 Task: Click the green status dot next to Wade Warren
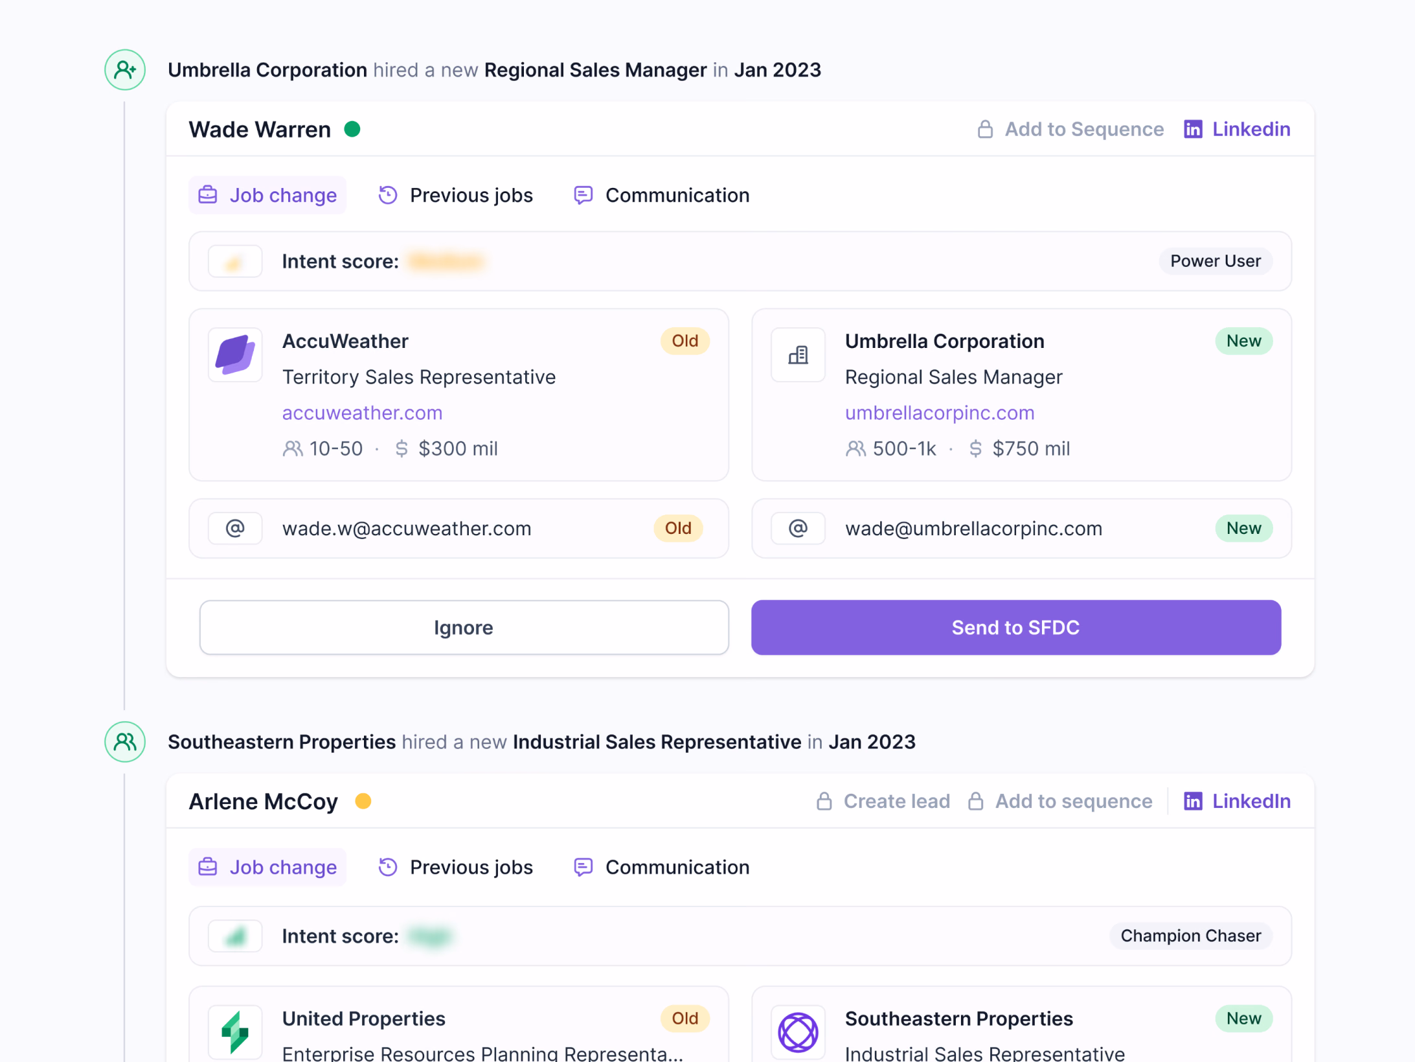click(352, 129)
